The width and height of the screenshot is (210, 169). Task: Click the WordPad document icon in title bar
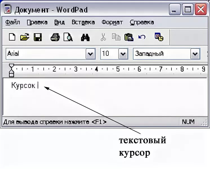8,9
